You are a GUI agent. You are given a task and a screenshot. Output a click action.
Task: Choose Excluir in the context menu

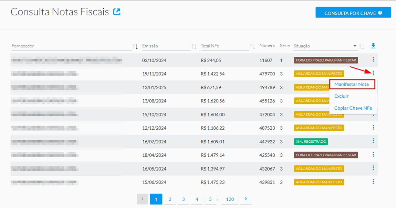point(341,96)
